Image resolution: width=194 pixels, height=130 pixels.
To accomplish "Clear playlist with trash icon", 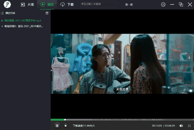I will (47, 13).
